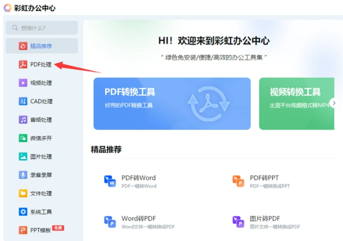Open the PDF转换工具 blue banner
Image resolution: width=343 pixels, height=241 pixels.
pos(172,104)
